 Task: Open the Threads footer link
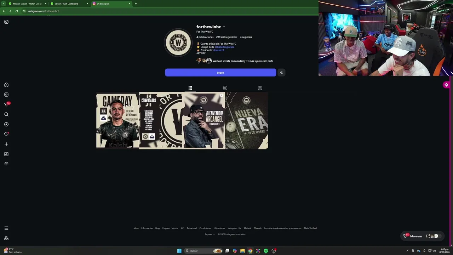(x=258, y=228)
